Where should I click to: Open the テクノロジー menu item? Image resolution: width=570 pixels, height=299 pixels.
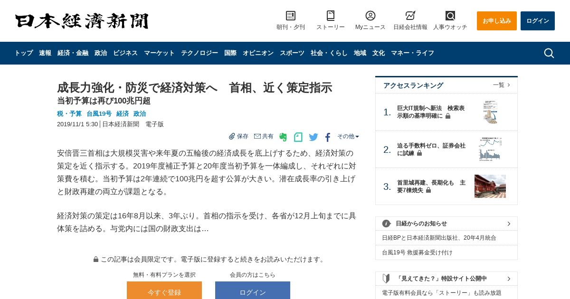coord(199,53)
